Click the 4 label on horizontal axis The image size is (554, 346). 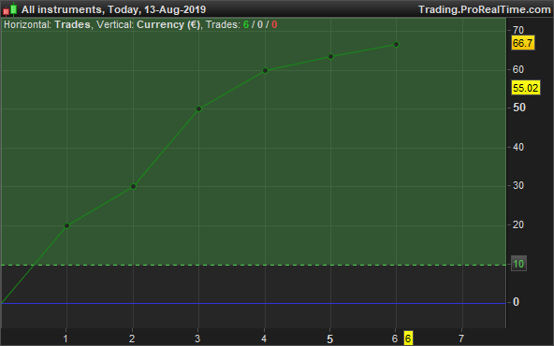[x=264, y=339]
